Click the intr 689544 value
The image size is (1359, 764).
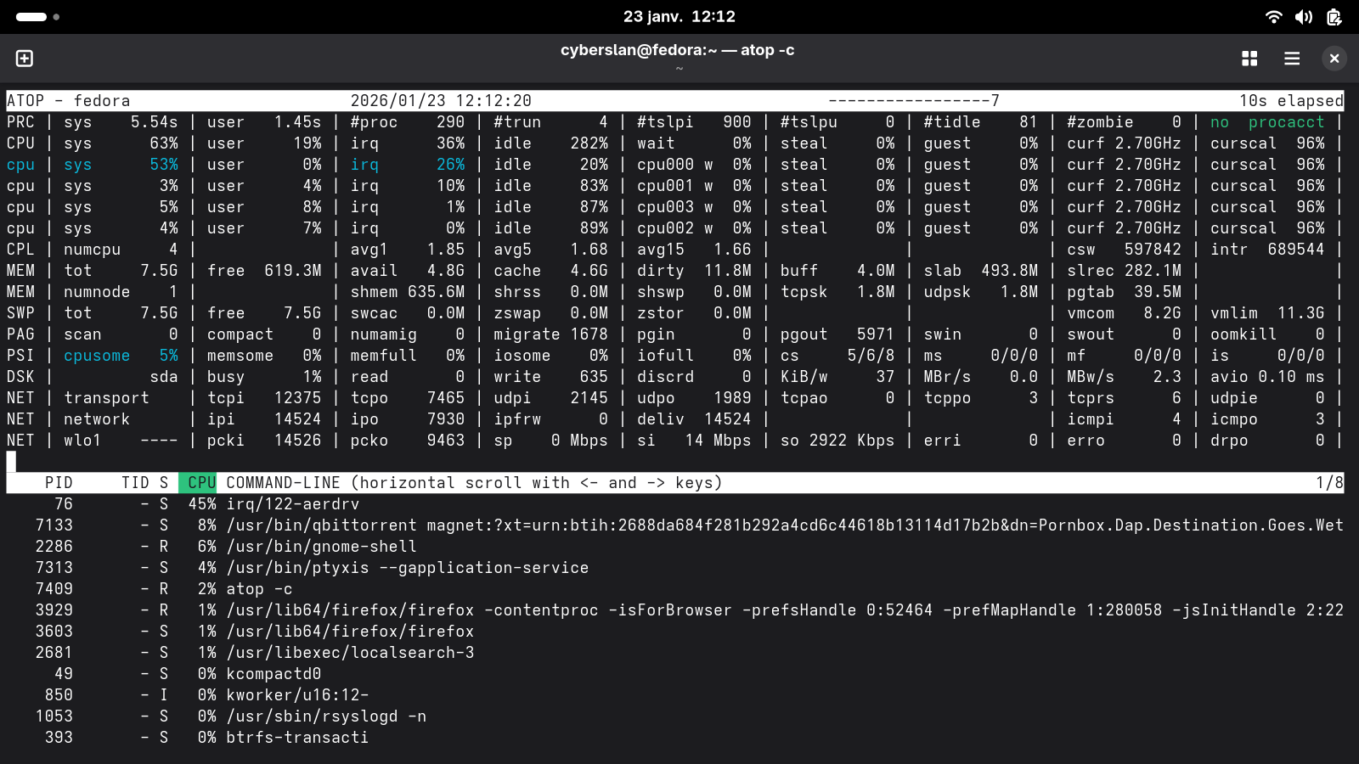(1267, 250)
